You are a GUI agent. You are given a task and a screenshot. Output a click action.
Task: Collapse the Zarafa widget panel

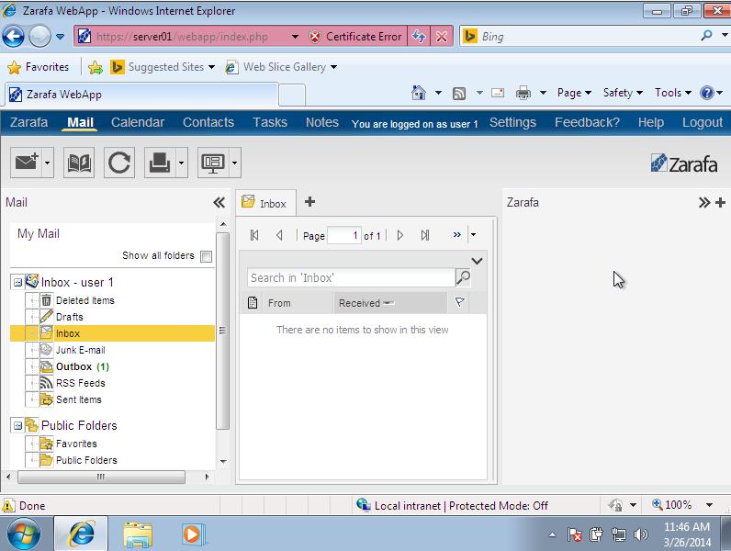tap(704, 202)
